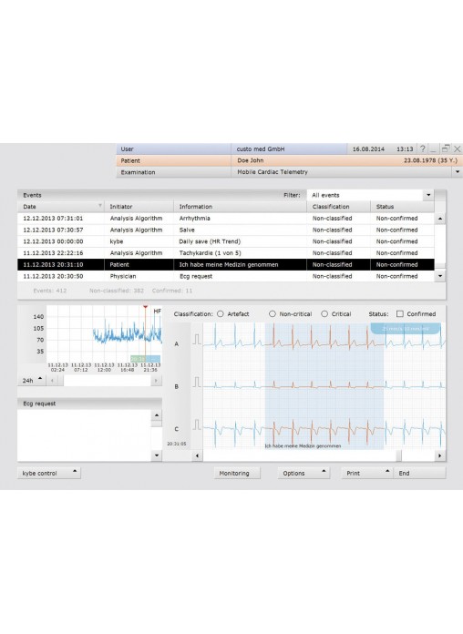Expand the Examination dropdown arrow

(x=458, y=172)
